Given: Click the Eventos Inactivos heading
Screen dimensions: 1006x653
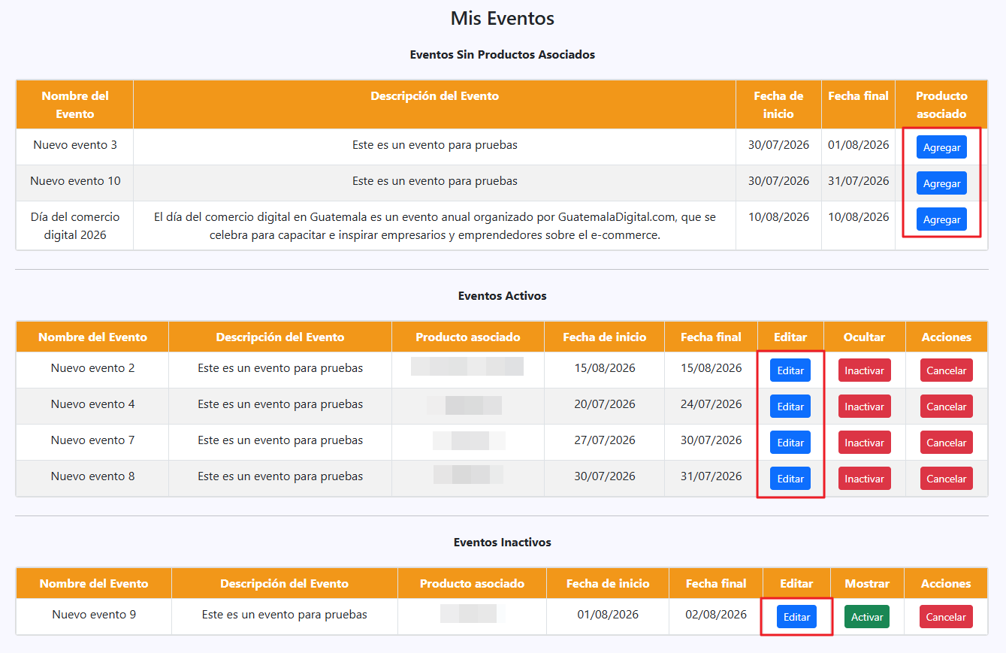Looking at the screenshot, I should point(503,543).
